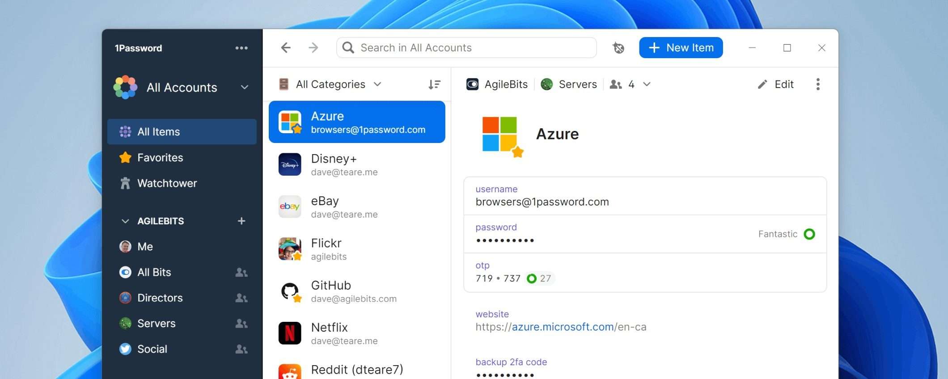Open the three-dot menu next to 1Password title

click(241, 48)
